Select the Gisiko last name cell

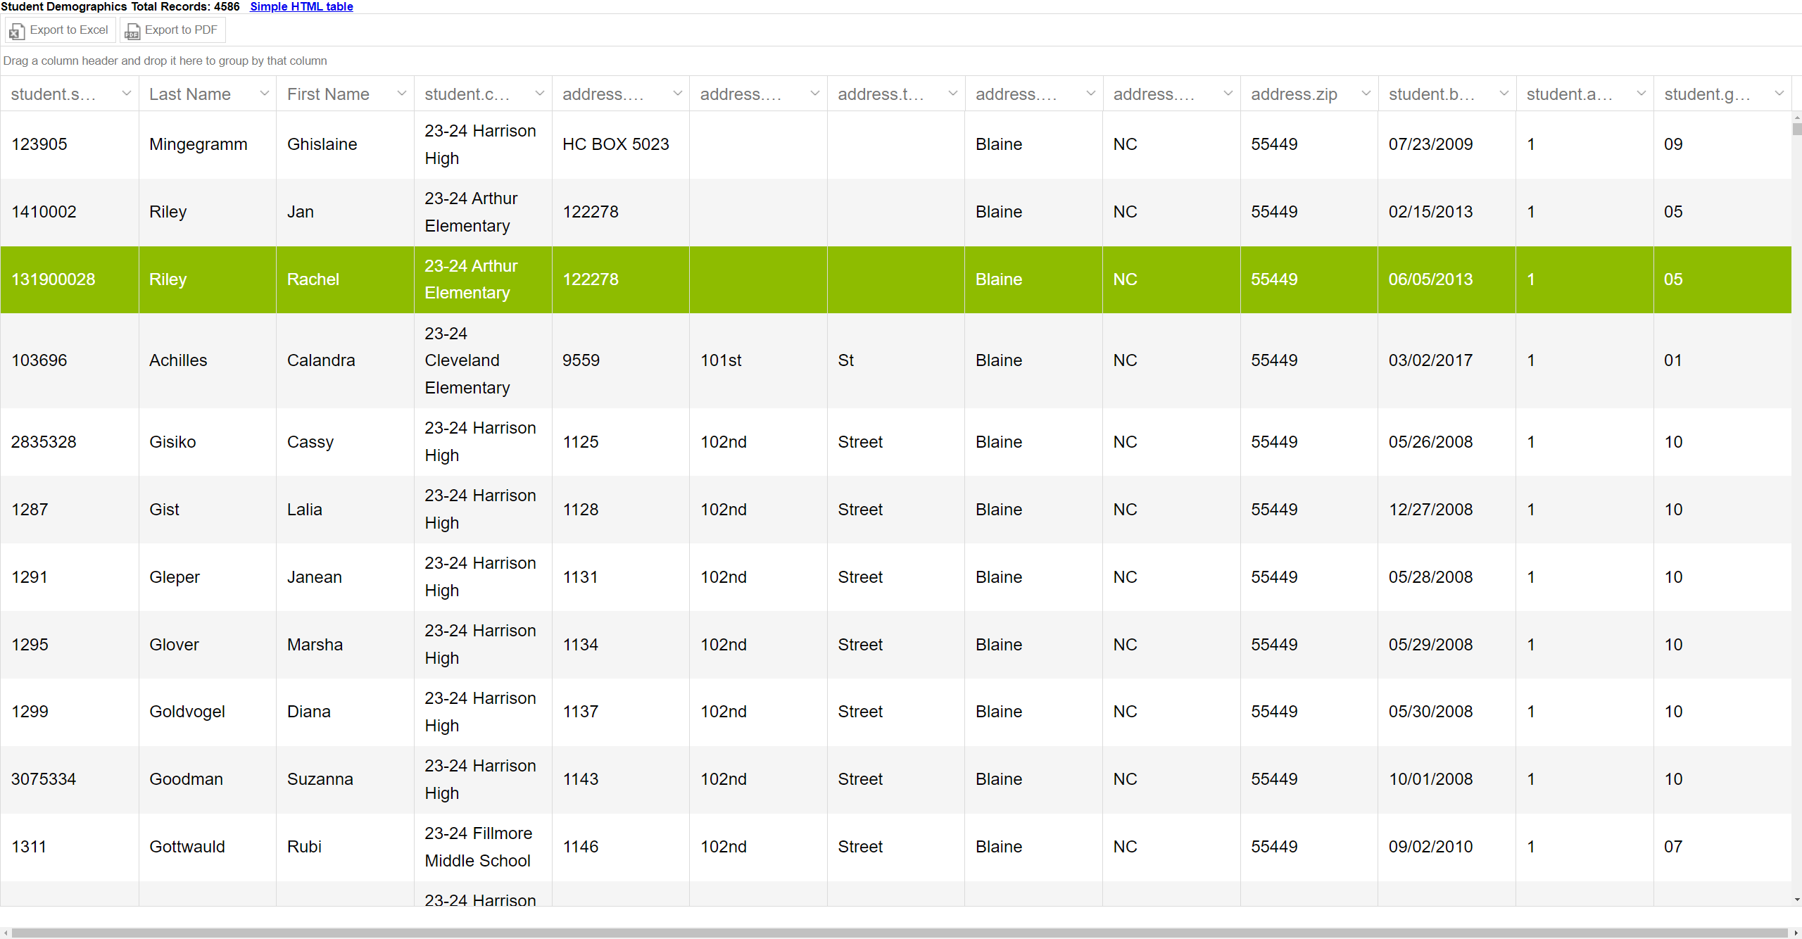pos(208,442)
